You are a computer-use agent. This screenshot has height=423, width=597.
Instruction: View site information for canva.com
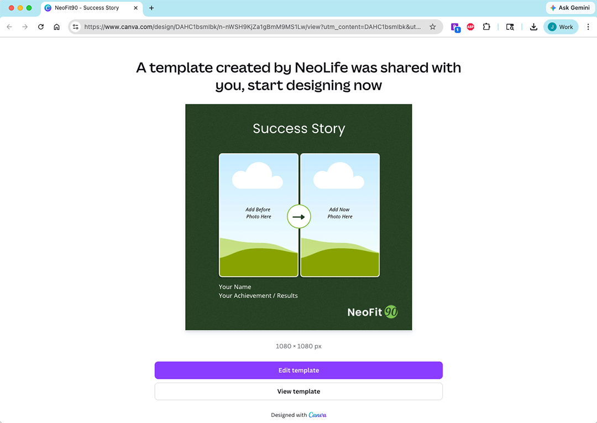(76, 27)
